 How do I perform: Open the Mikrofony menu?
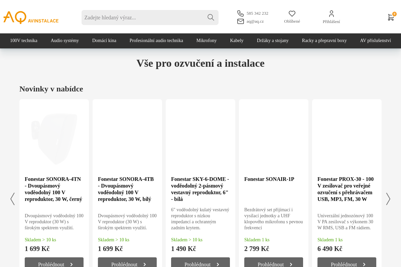(207, 41)
